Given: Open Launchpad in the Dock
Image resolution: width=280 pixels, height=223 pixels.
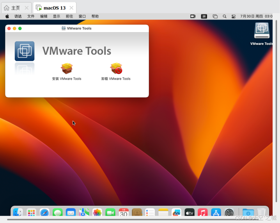Looking at the screenshot, I should (x=31, y=212).
